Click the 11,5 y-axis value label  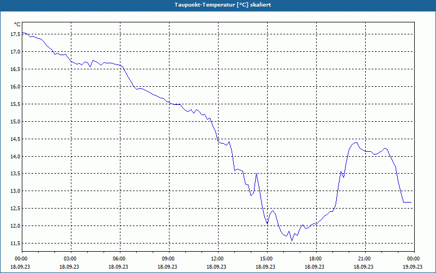16,243
